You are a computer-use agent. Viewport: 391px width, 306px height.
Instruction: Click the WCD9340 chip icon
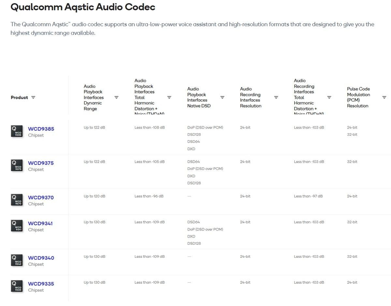pyautogui.click(x=17, y=260)
